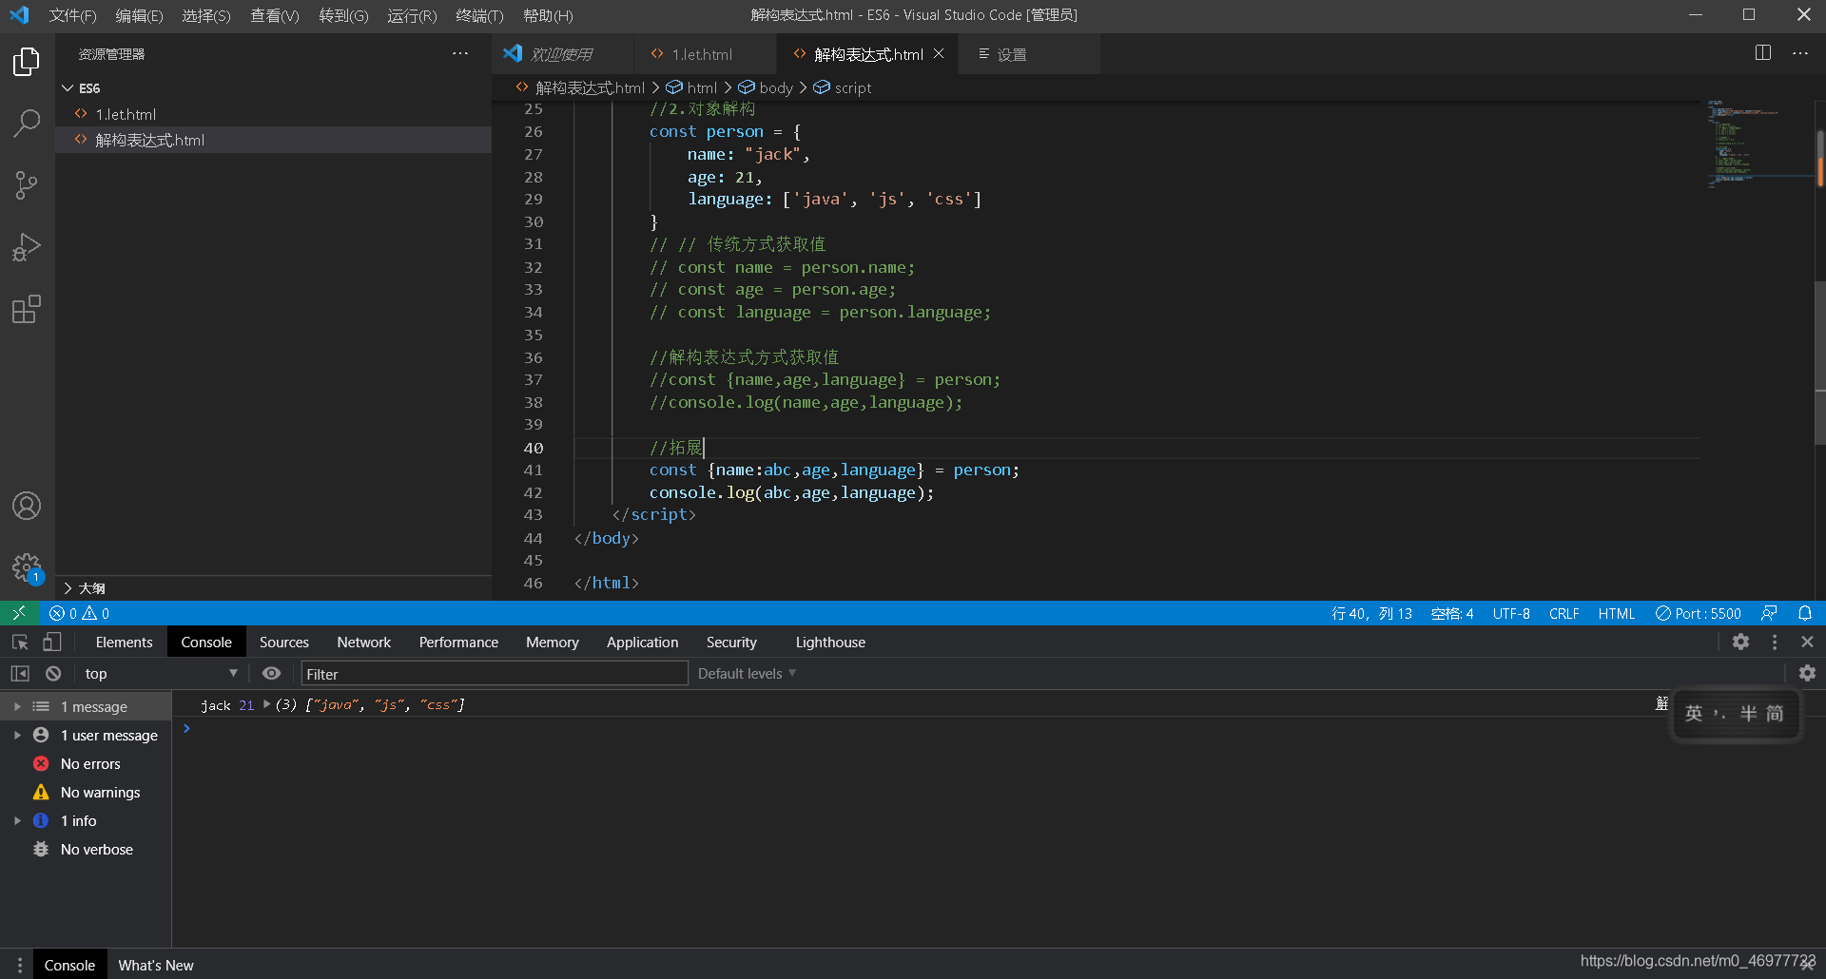Image resolution: width=1826 pixels, height=979 pixels.
Task: Switch to the Network DevTools tab
Action: click(x=363, y=642)
